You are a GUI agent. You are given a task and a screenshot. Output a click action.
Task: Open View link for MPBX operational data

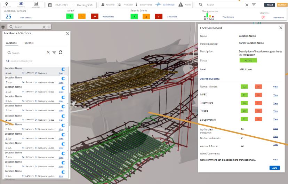(275, 95)
